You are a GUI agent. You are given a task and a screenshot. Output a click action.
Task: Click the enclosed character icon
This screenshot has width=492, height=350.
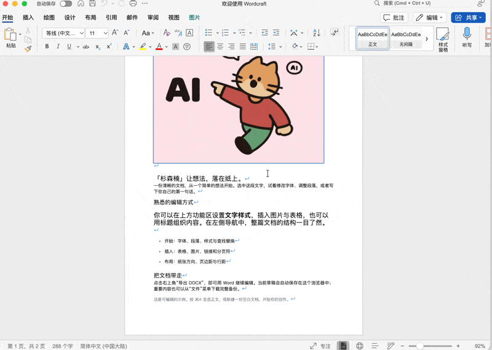pyautogui.click(x=187, y=47)
